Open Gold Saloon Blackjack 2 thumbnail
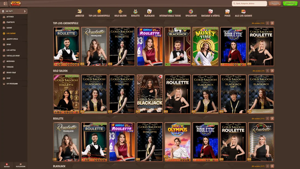This screenshot has width=300, height=169. [x=94, y=94]
